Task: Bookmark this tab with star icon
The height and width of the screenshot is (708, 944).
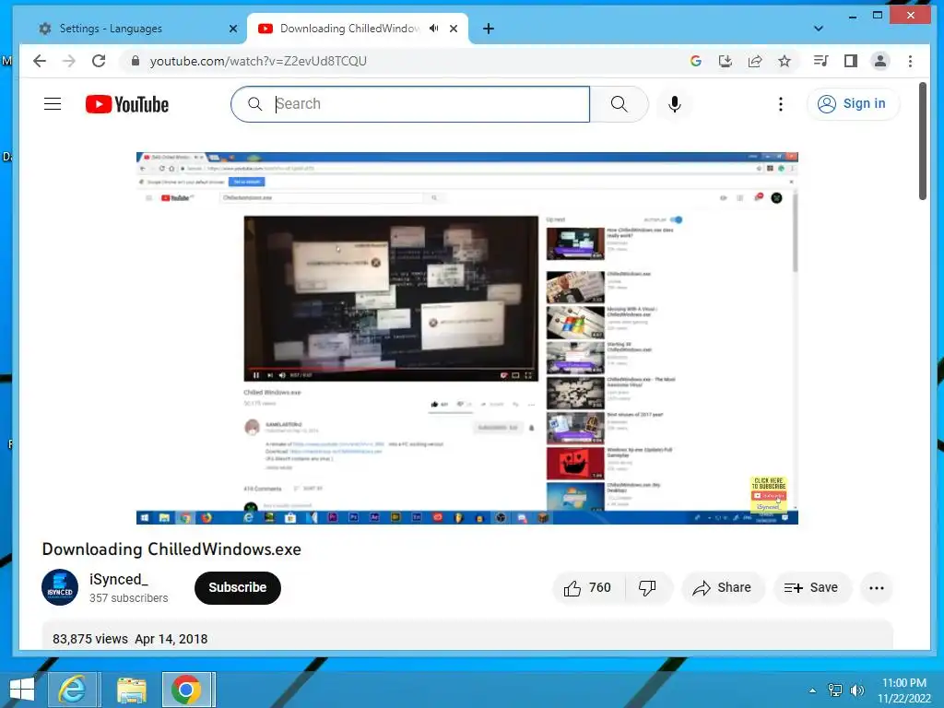Action: tap(785, 61)
